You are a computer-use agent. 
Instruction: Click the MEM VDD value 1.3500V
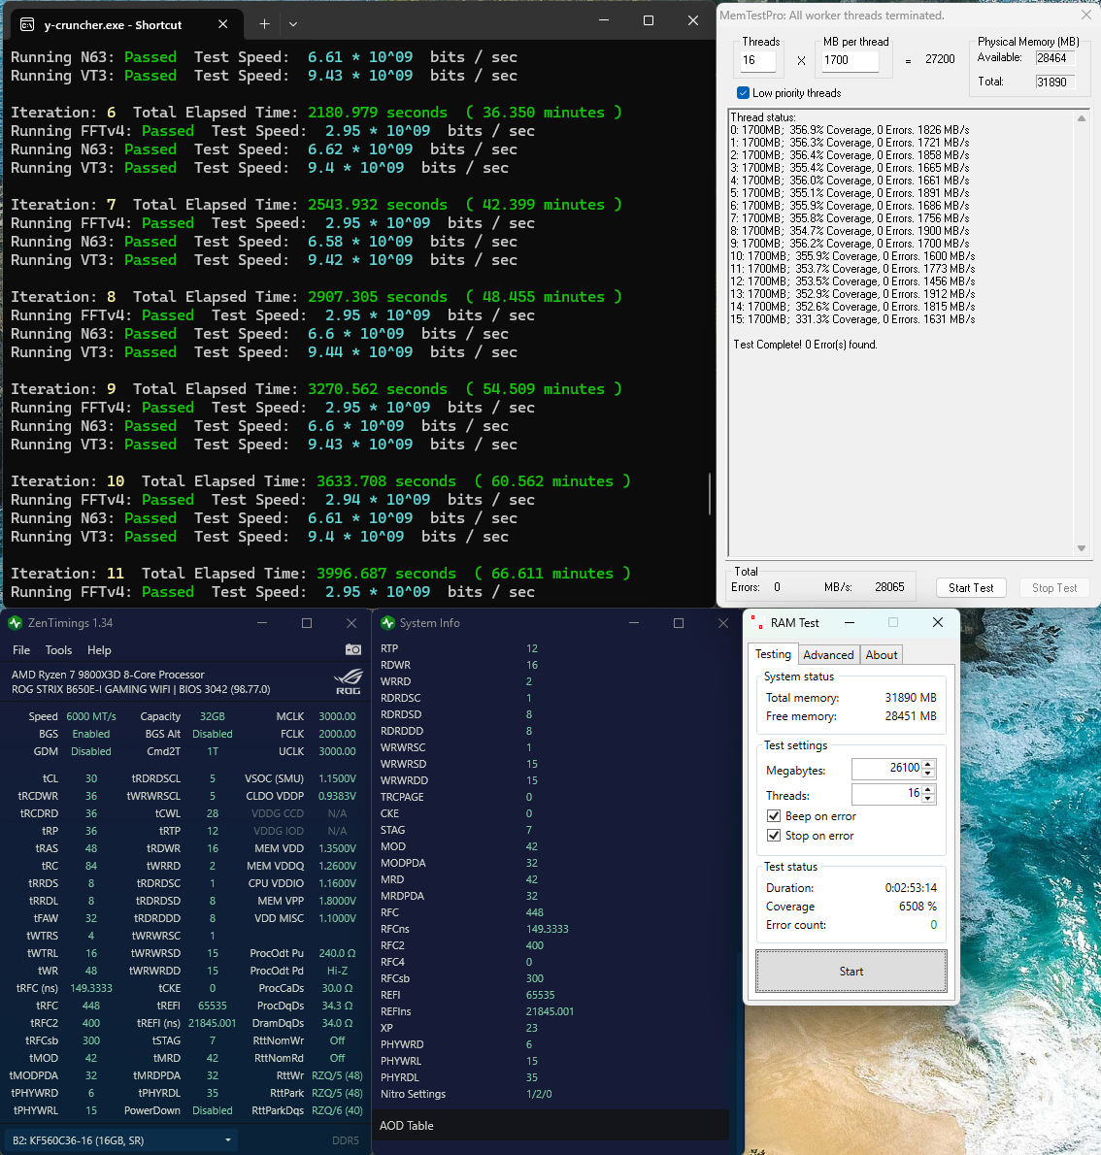[337, 848]
